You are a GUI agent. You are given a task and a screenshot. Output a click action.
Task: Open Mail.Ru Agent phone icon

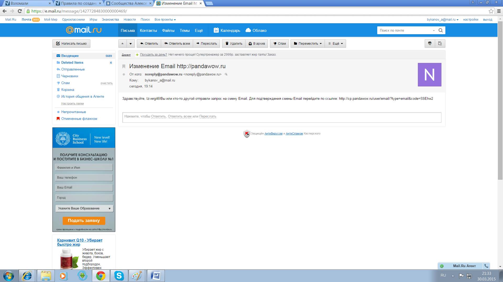[x=486, y=266]
